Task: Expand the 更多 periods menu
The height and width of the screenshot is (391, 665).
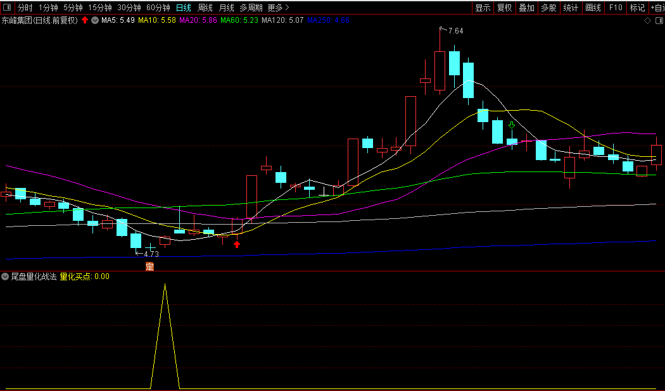Action: (x=278, y=8)
